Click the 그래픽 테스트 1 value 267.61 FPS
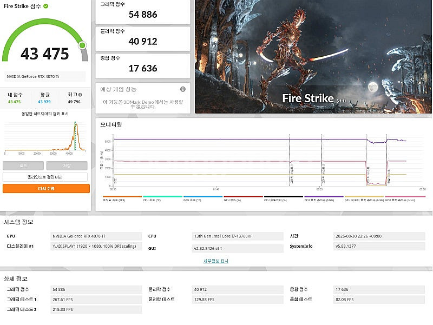Viewport: 433px width, 325px height. click(96, 300)
